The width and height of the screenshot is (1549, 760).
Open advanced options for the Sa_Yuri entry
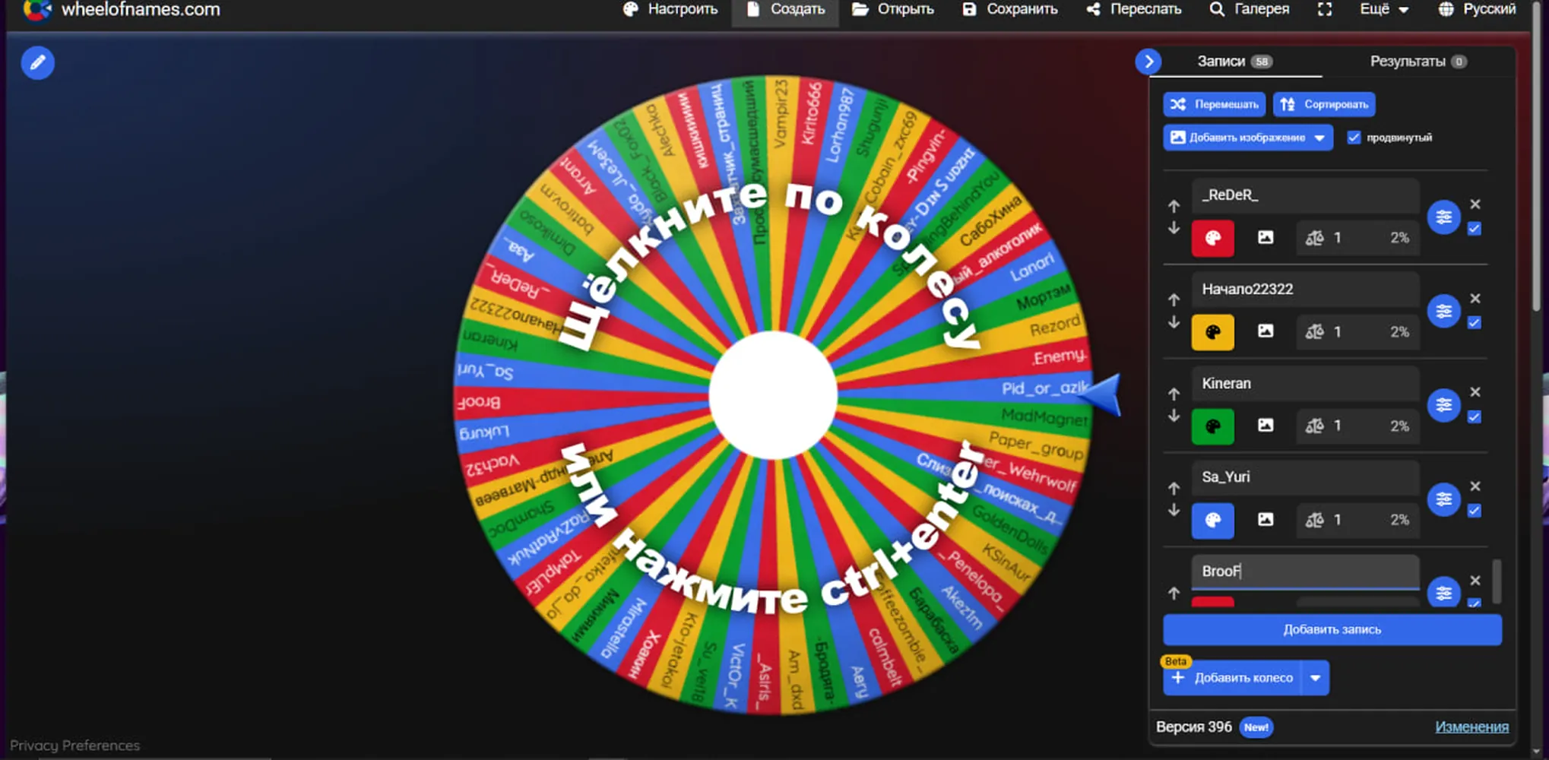(x=1443, y=499)
